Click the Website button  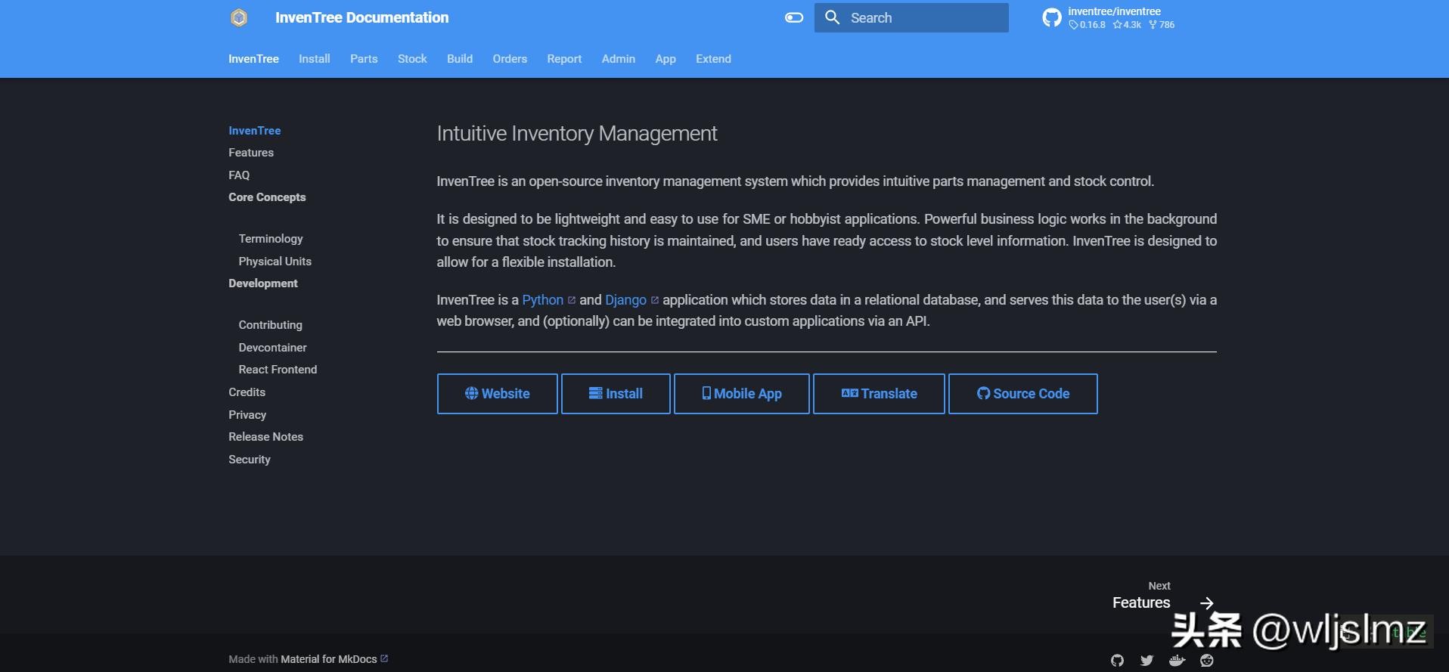pos(497,394)
